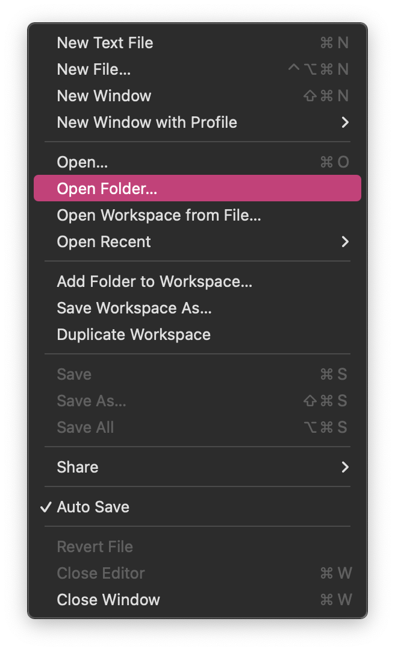Click the ⌘O shortcut beside Open...
This screenshot has width=395, height=651.
tap(334, 162)
